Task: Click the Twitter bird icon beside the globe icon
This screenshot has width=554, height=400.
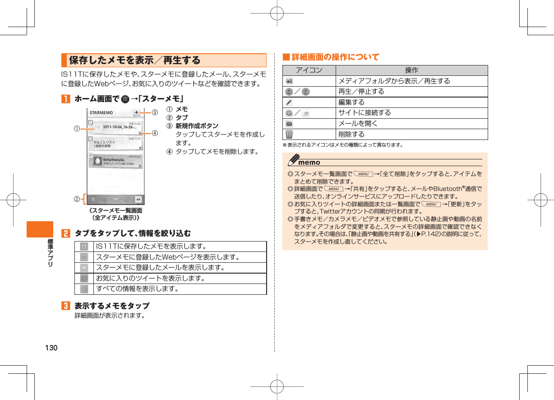Action: click(x=306, y=113)
